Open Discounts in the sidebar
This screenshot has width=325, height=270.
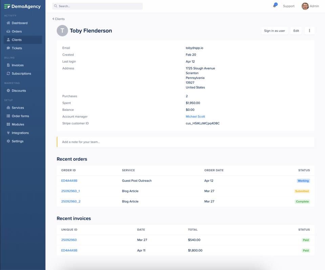point(19,91)
